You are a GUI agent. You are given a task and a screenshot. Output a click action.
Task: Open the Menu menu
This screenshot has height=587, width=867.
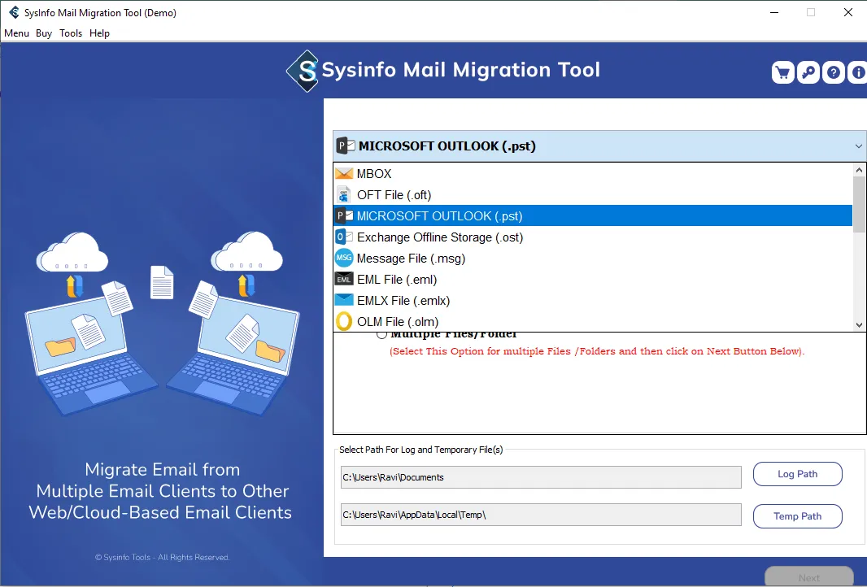(x=16, y=33)
